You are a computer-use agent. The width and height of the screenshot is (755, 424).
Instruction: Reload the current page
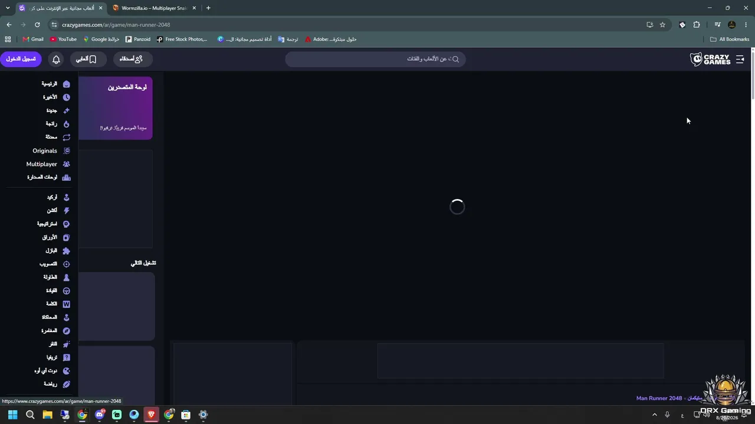point(37,25)
